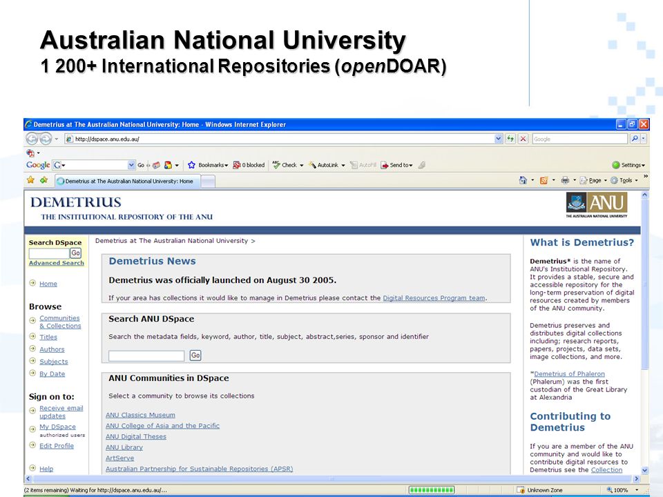Open the Google toolbar search box dropdown
This screenshot has height=497, width=663.
pos(131,165)
